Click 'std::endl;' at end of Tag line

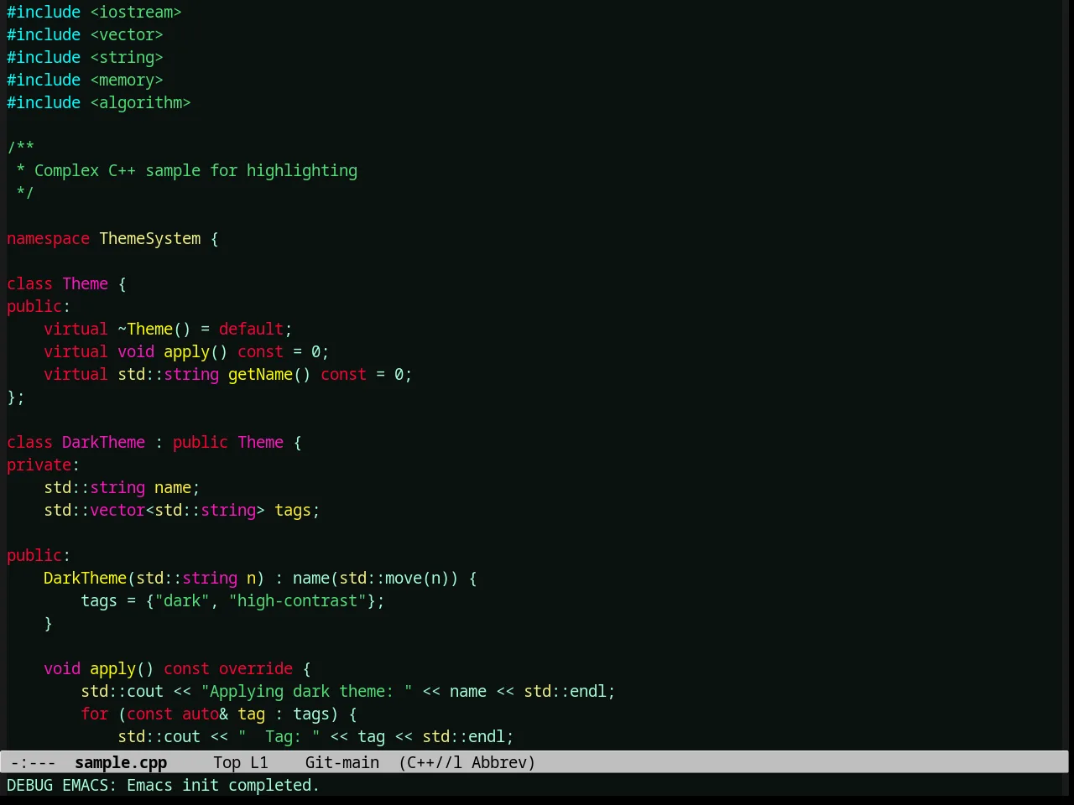click(468, 736)
